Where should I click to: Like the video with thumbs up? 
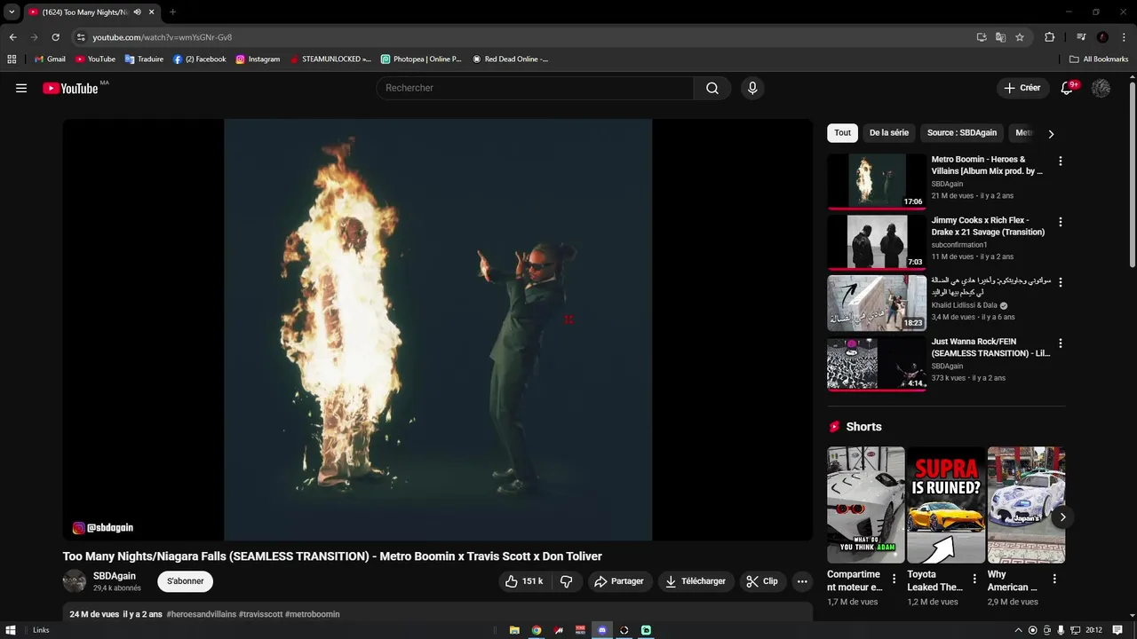[x=524, y=581]
